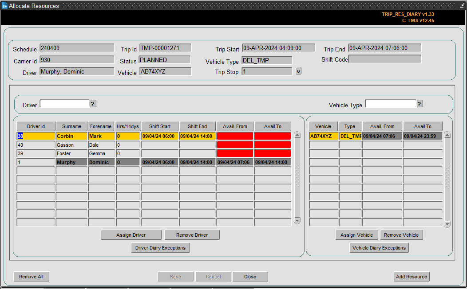Click the Add Resource button
This screenshot has height=289, width=467.
(412, 277)
